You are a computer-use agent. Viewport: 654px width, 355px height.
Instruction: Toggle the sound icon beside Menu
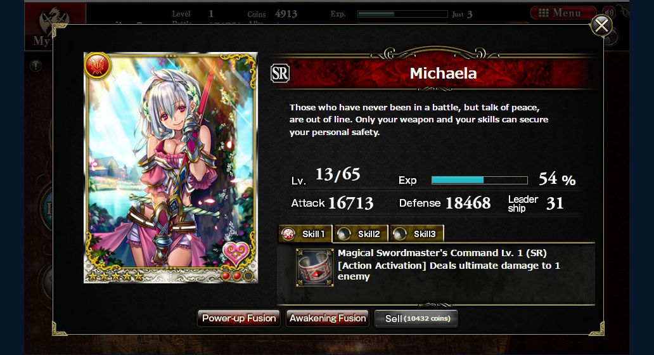[x=608, y=13]
